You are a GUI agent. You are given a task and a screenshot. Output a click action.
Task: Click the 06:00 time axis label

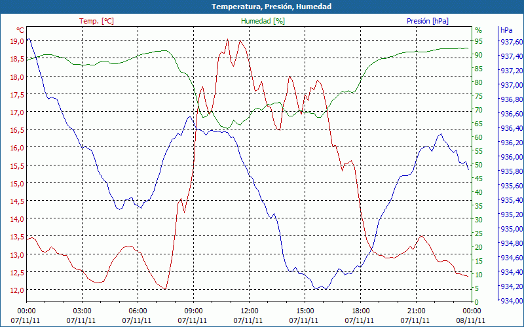(138, 311)
